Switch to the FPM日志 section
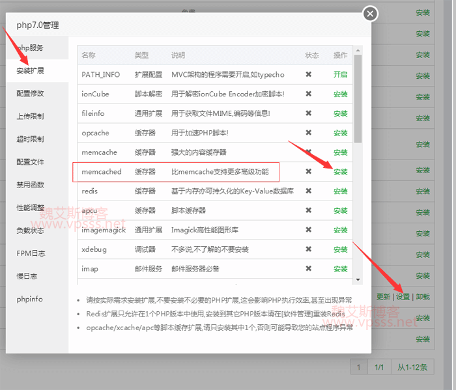The image size is (456, 390). [x=31, y=253]
